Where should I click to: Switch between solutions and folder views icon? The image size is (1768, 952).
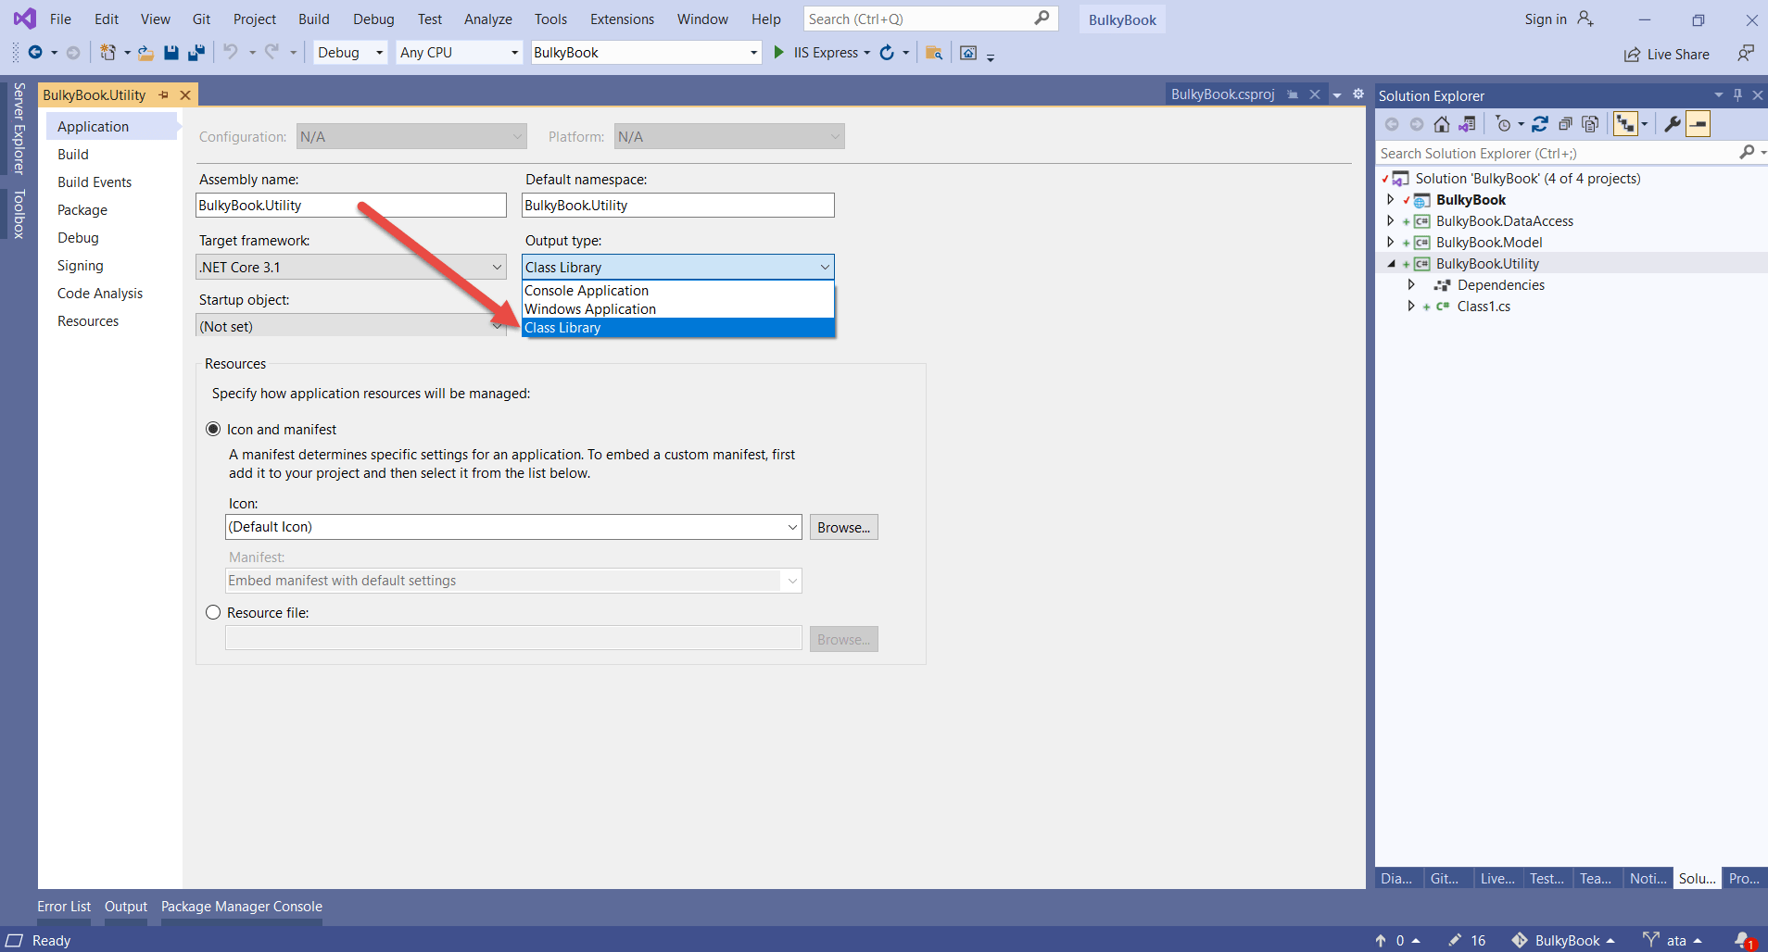click(x=1467, y=124)
